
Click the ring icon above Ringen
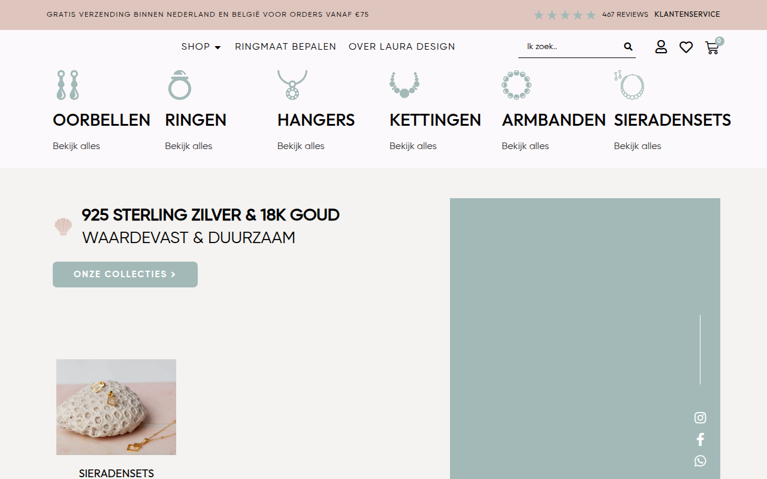[x=180, y=85]
